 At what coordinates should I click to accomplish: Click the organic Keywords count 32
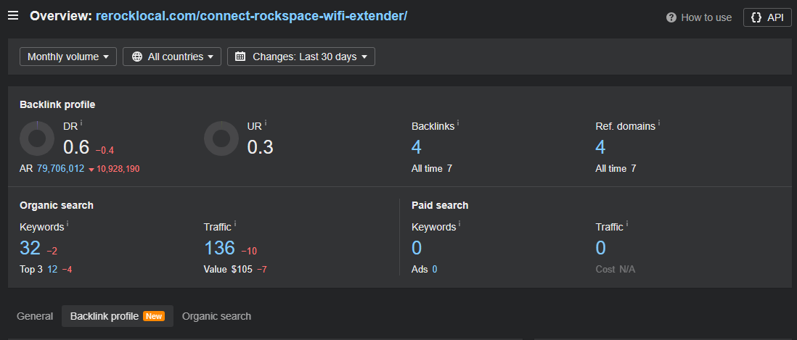pos(30,248)
